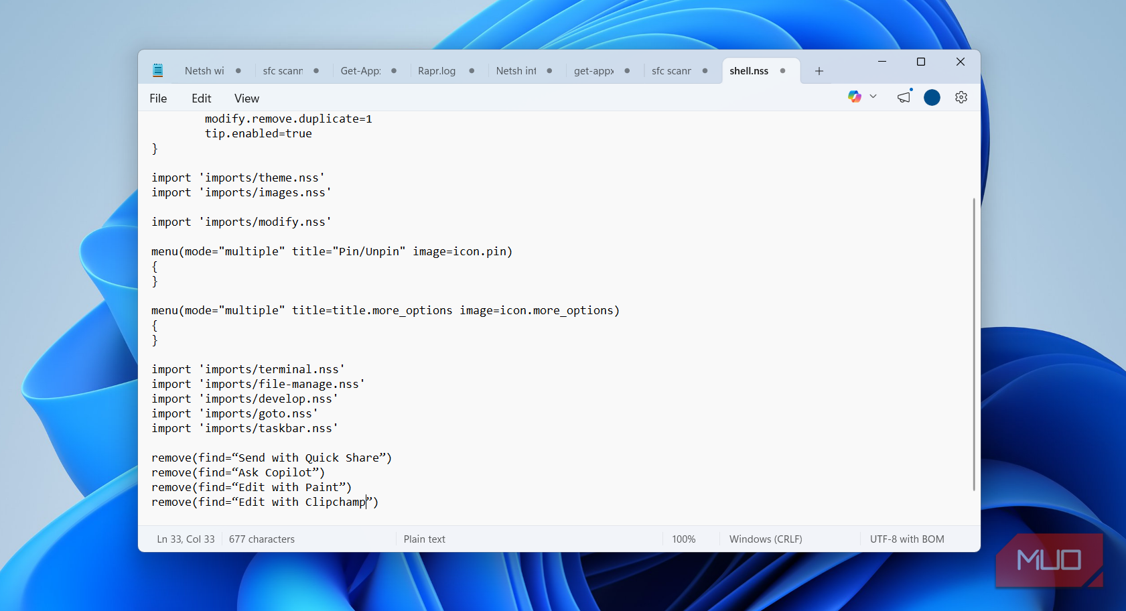The image size is (1126, 611).
Task: Open the Edit menu
Action: 201,98
